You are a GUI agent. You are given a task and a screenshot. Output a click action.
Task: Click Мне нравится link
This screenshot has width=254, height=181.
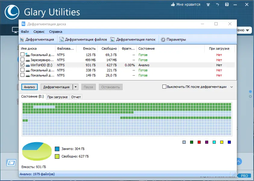point(188,5)
